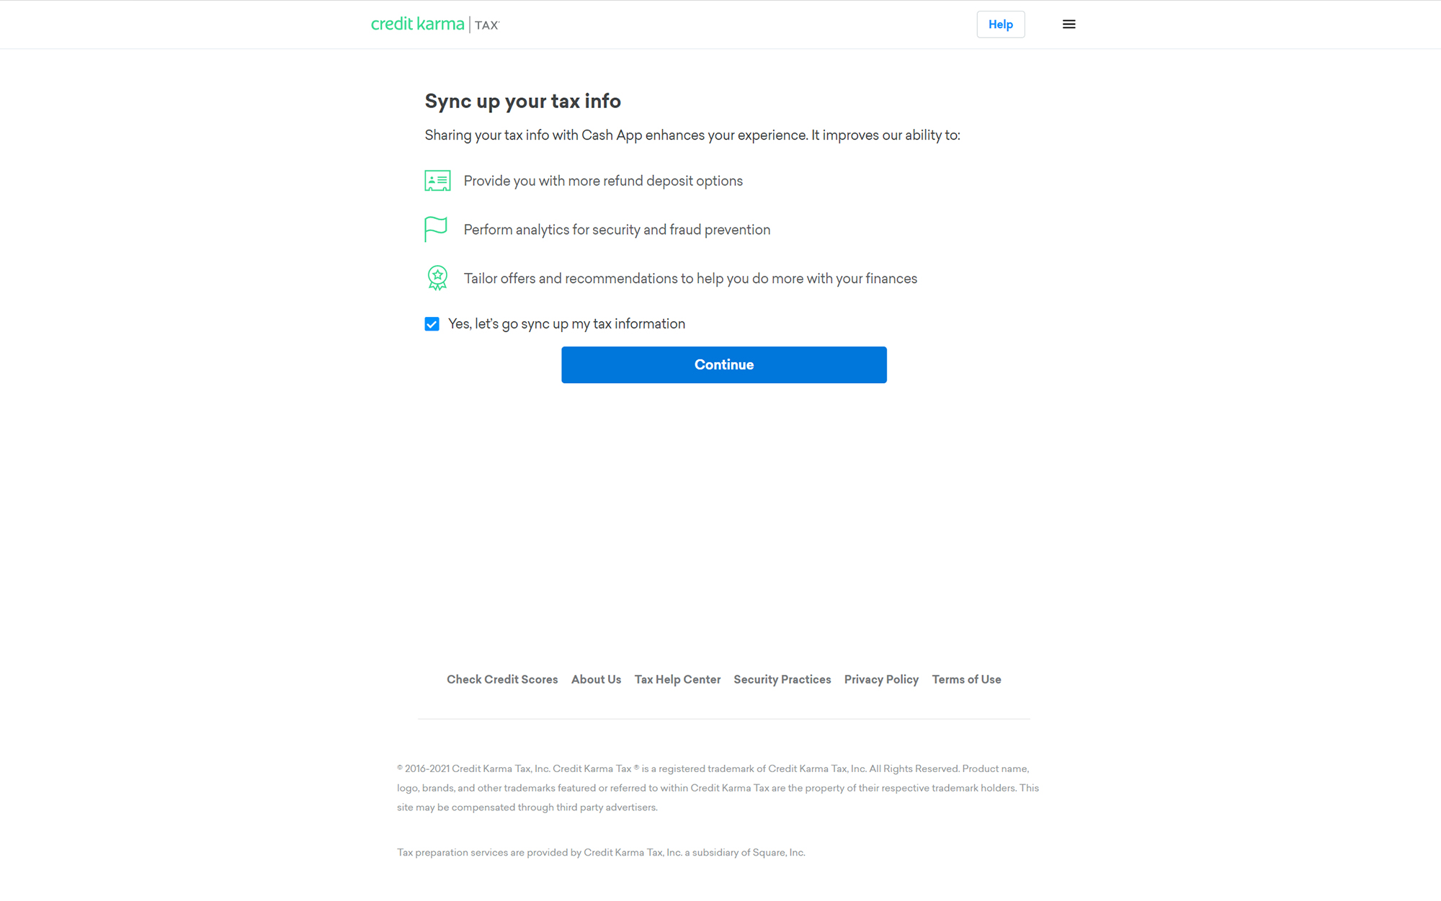Open the Help page

click(1000, 24)
